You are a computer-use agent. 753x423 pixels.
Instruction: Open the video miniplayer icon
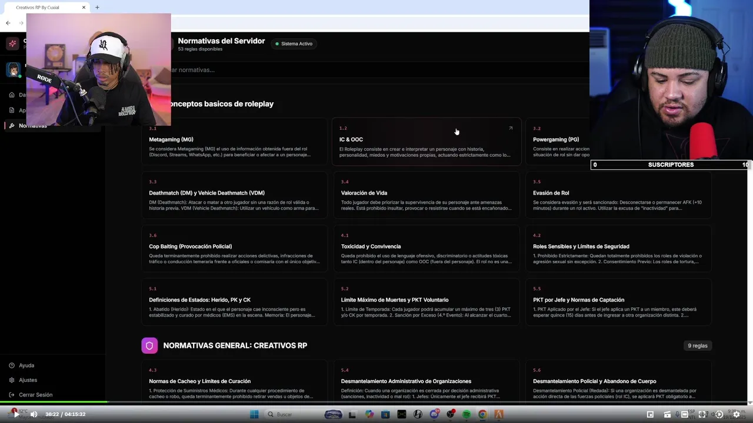(x=650, y=414)
